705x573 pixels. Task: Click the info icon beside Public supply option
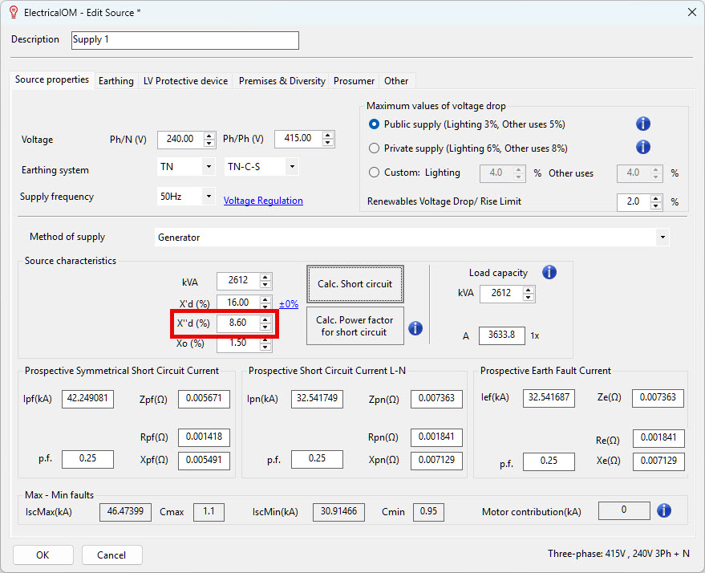click(x=643, y=124)
